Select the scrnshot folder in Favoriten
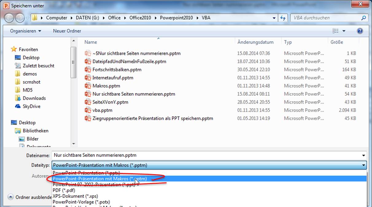372x207 pixels. (x=32, y=82)
